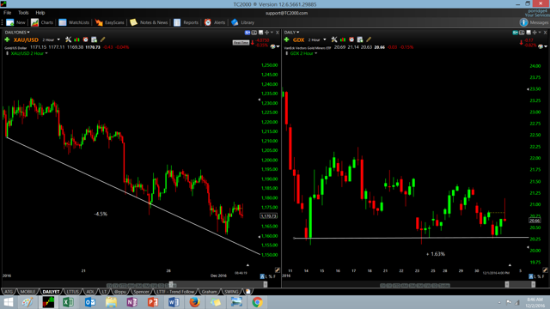The height and width of the screenshot is (309, 550).
Task: Click the Messages button at top right
Action: [x=534, y=22]
